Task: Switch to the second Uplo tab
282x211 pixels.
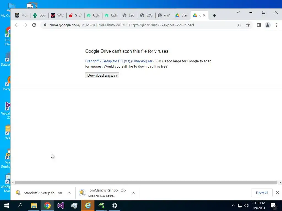Action: [x=111, y=15]
